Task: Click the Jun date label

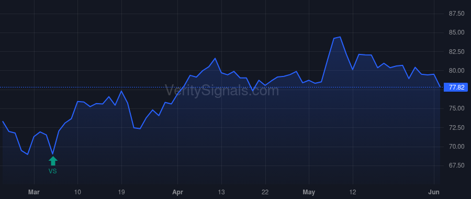Action: coord(434,192)
